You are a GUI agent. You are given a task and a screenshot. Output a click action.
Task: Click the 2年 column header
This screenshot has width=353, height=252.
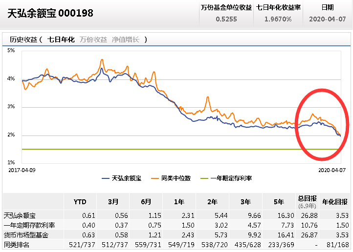213,202
